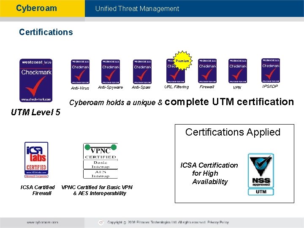Click the Anti-Virus label
The image size is (304, 228).
80,88
